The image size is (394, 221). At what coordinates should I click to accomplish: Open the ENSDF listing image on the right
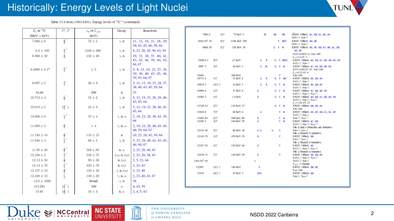[268, 107]
